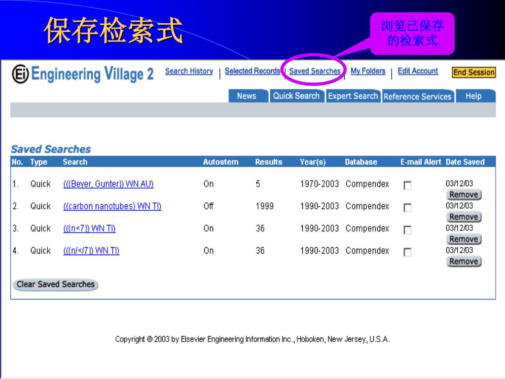Enable e-mail alert for carbon nanotubes search
Screen dimensions: 505x379
407,208
